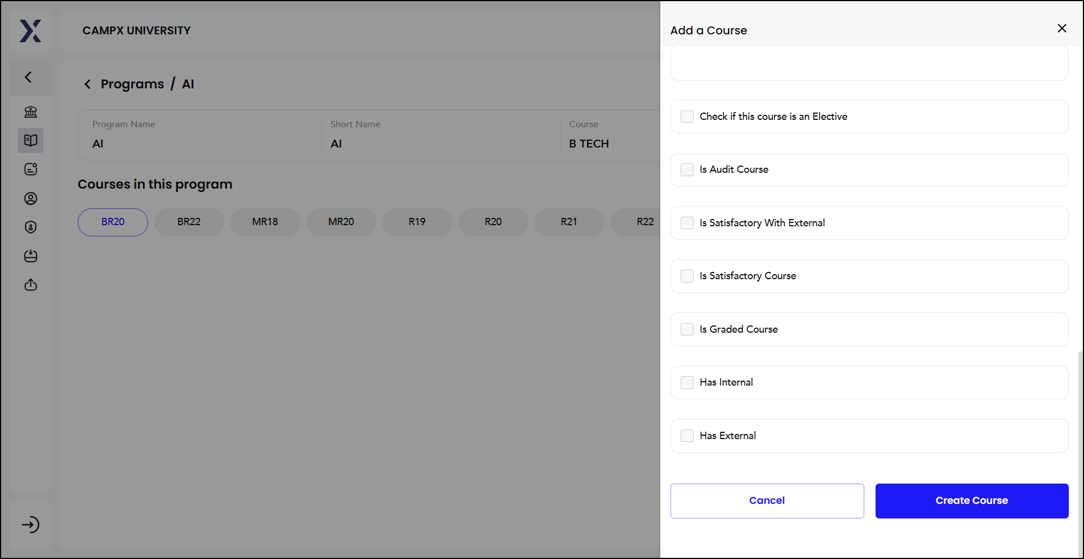Image resolution: width=1084 pixels, height=559 pixels.
Task: Open the upload arrow icon in sidebar
Action: (30, 285)
